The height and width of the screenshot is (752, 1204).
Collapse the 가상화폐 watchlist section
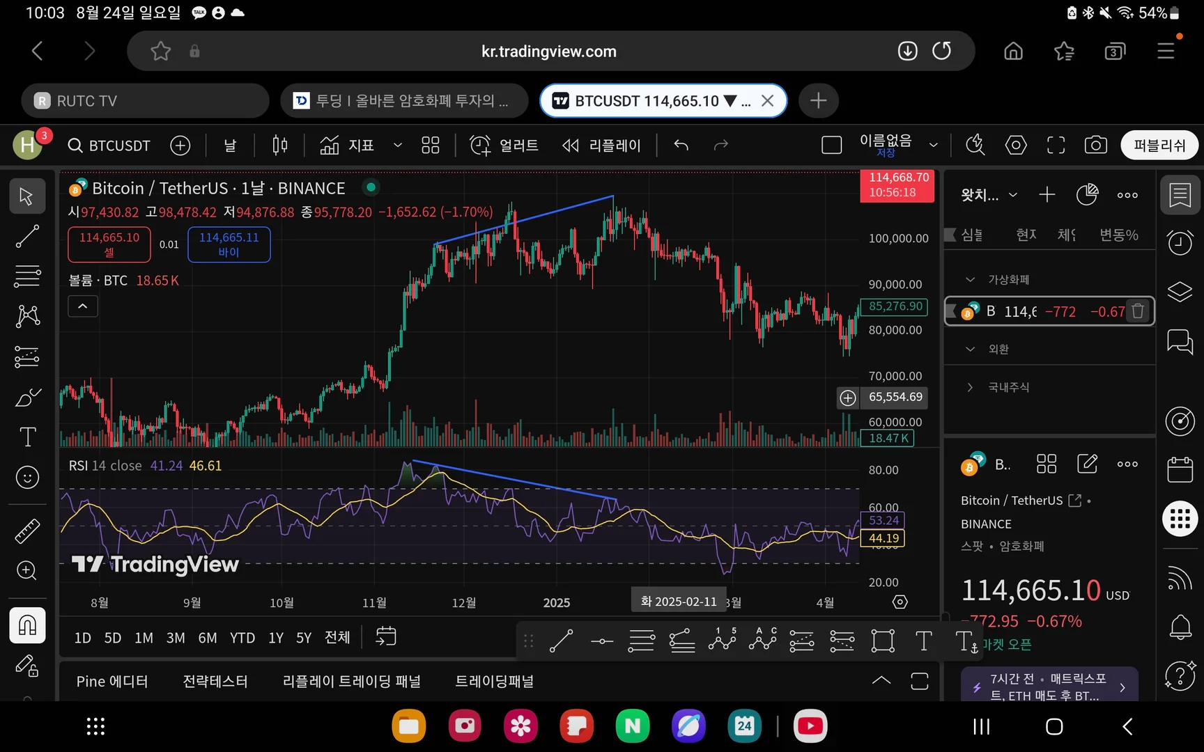pyautogui.click(x=970, y=280)
